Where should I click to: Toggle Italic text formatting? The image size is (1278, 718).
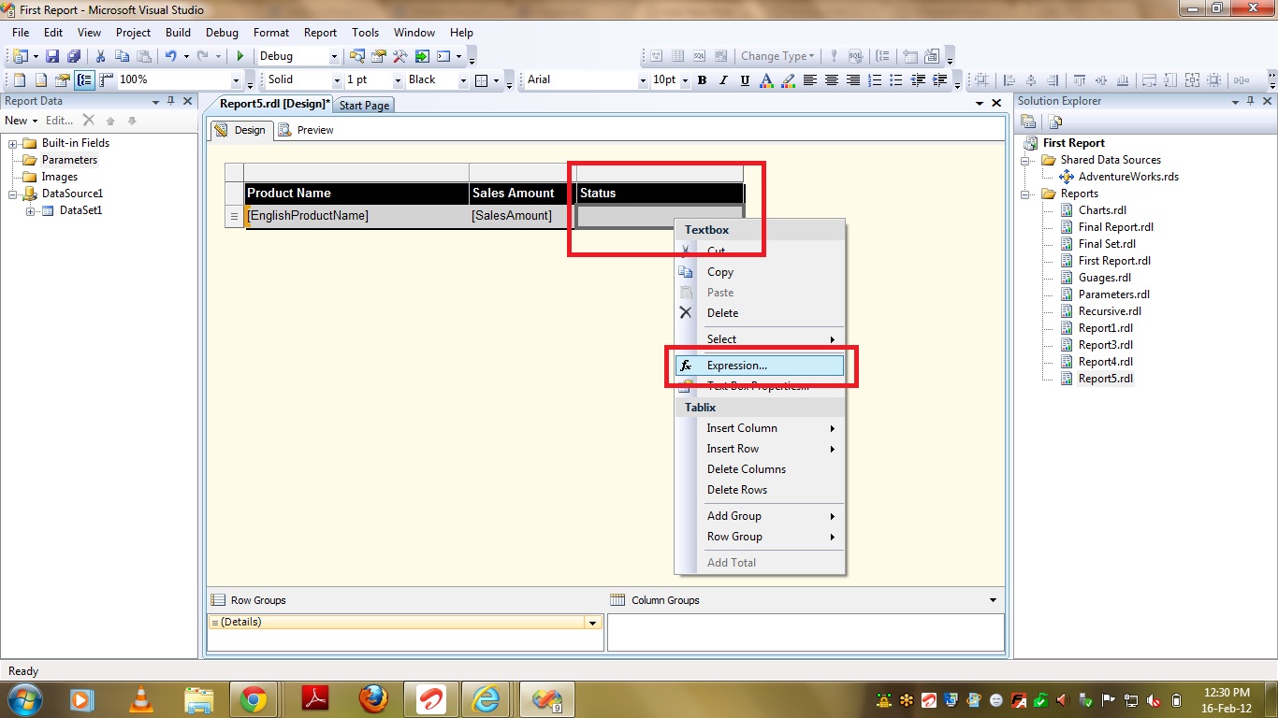[x=723, y=80]
